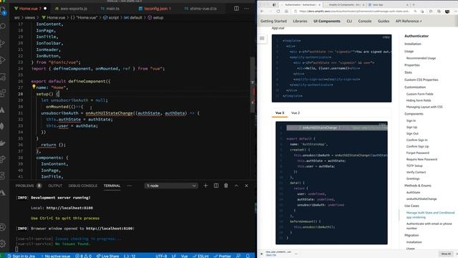Open the main.ts editor tab

[110, 9]
